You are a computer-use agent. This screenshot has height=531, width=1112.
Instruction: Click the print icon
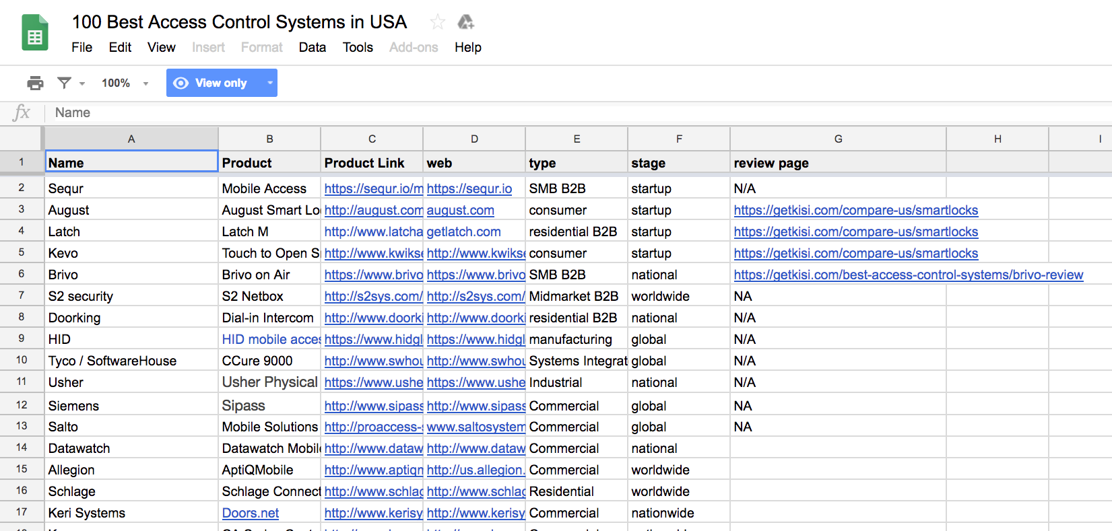tap(35, 83)
